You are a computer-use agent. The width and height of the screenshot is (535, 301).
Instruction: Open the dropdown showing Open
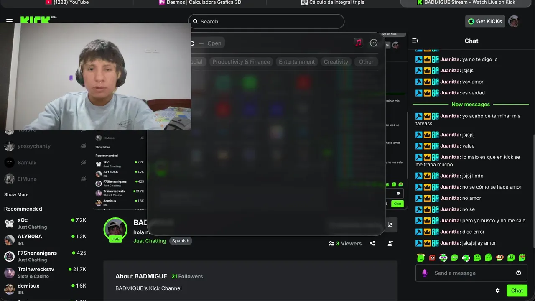tap(214, 43)
